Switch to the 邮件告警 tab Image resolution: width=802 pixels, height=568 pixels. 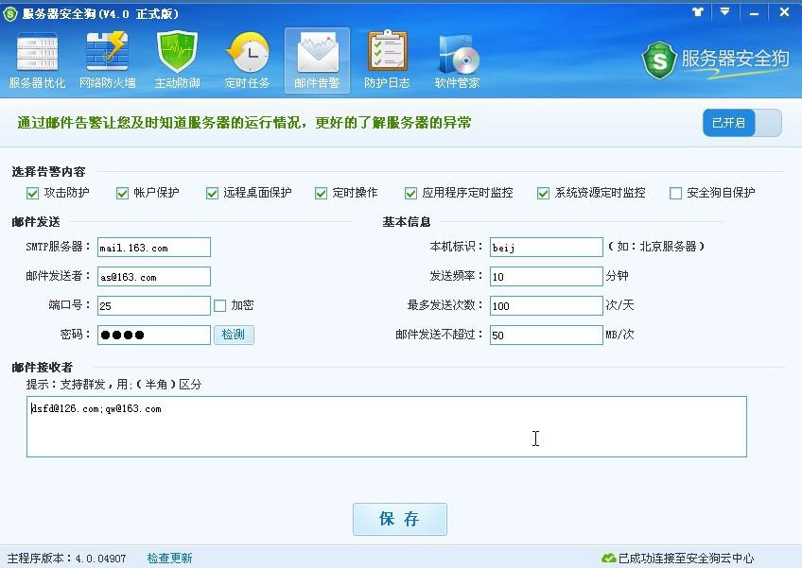coord(317,59)
